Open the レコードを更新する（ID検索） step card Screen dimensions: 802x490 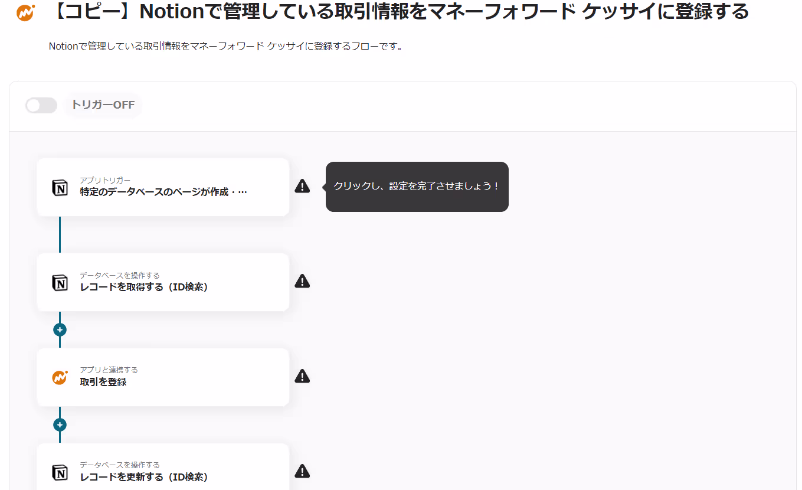(x=163, y=467)
